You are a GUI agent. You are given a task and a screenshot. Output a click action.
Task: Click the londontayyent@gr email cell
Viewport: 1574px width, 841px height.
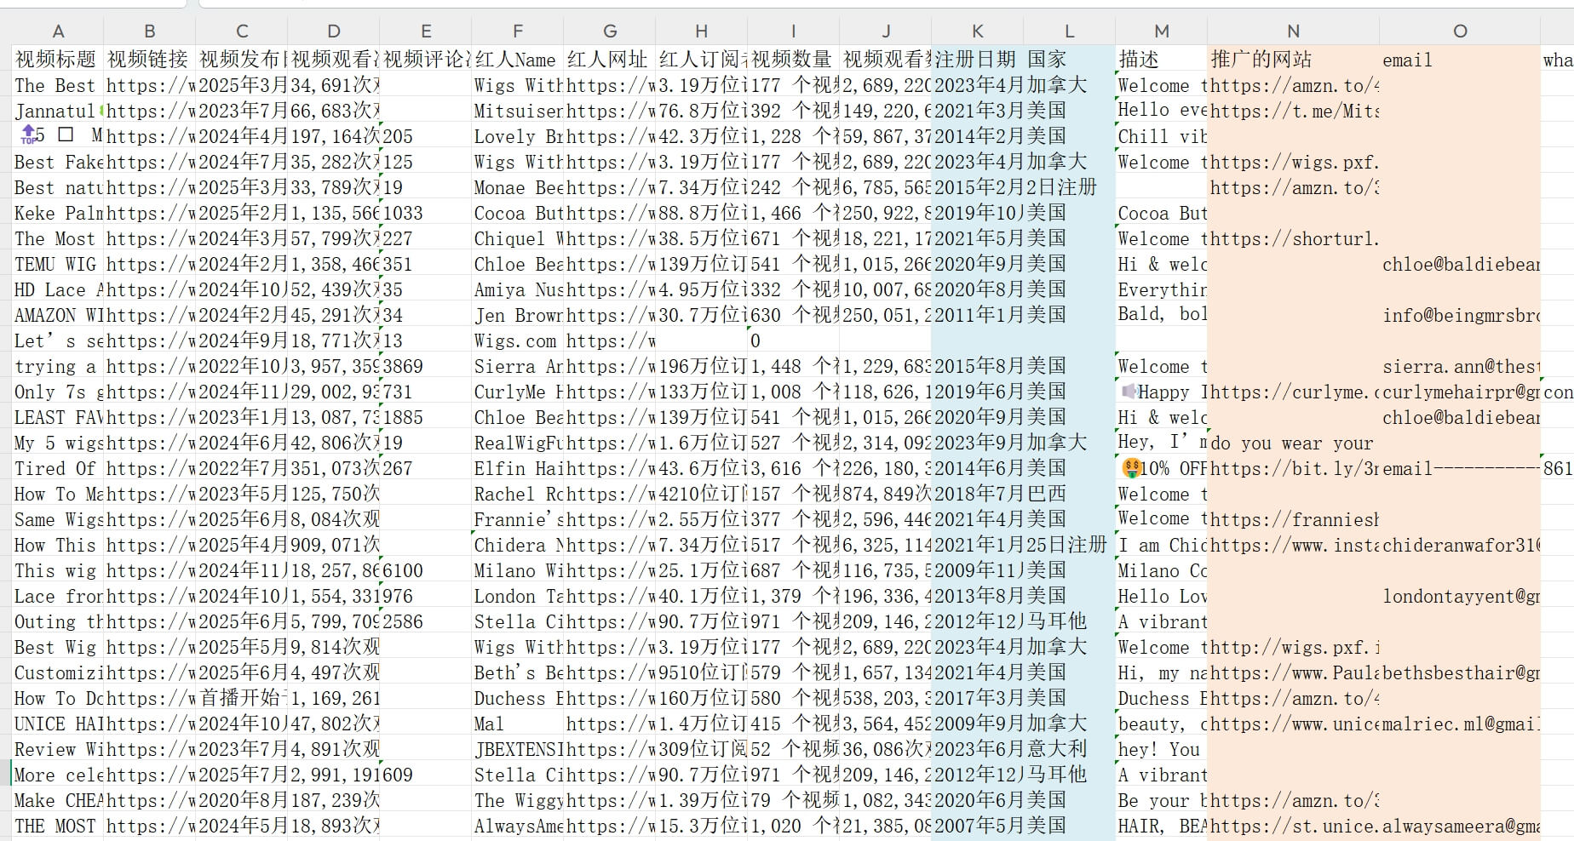point(1460,596)
